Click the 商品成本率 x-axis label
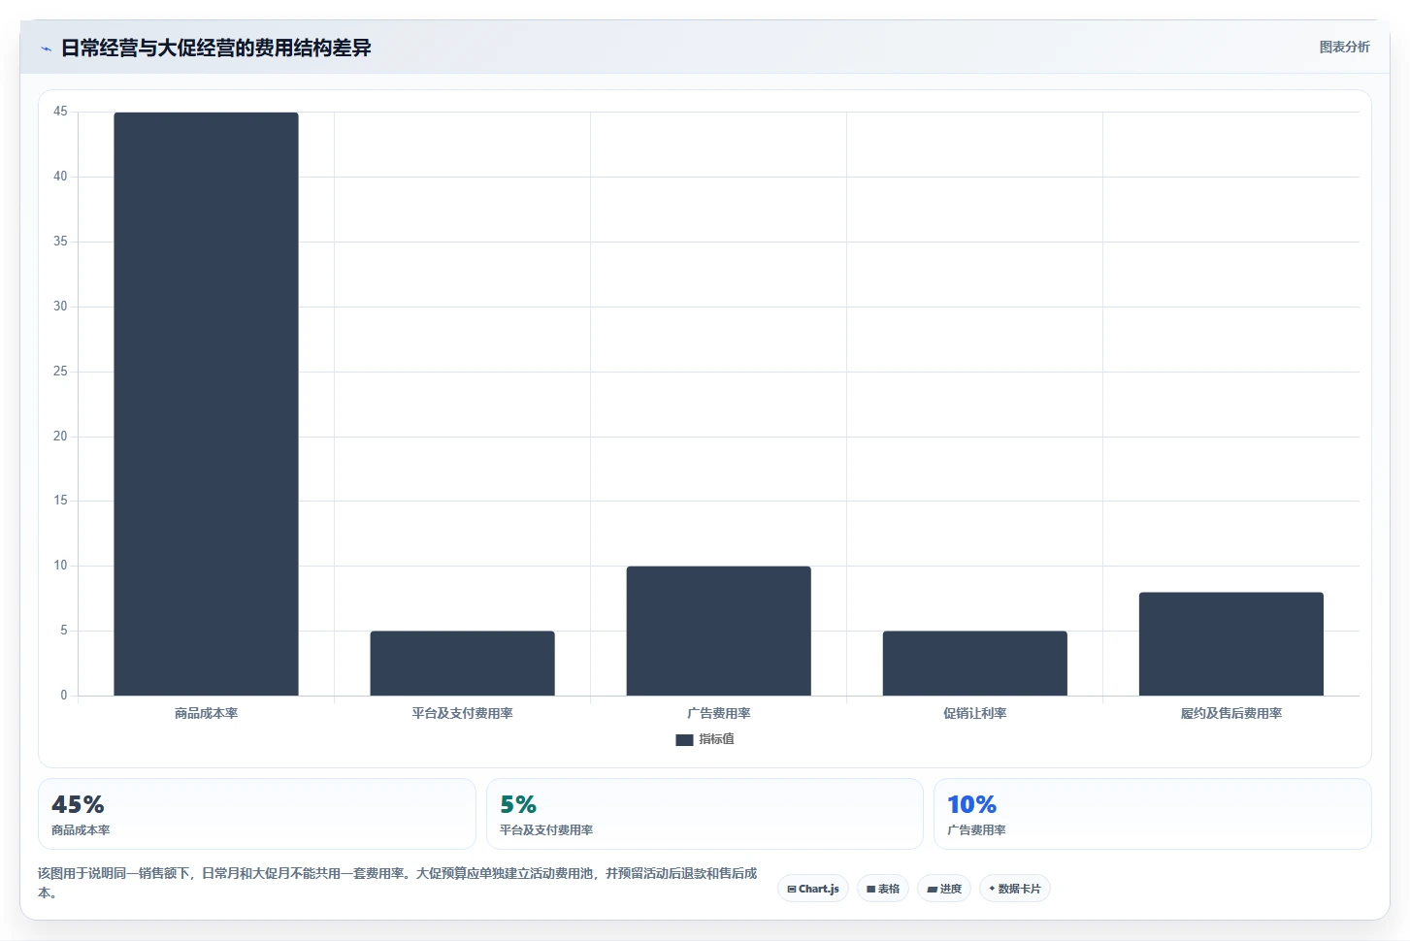 coord(206,713)
